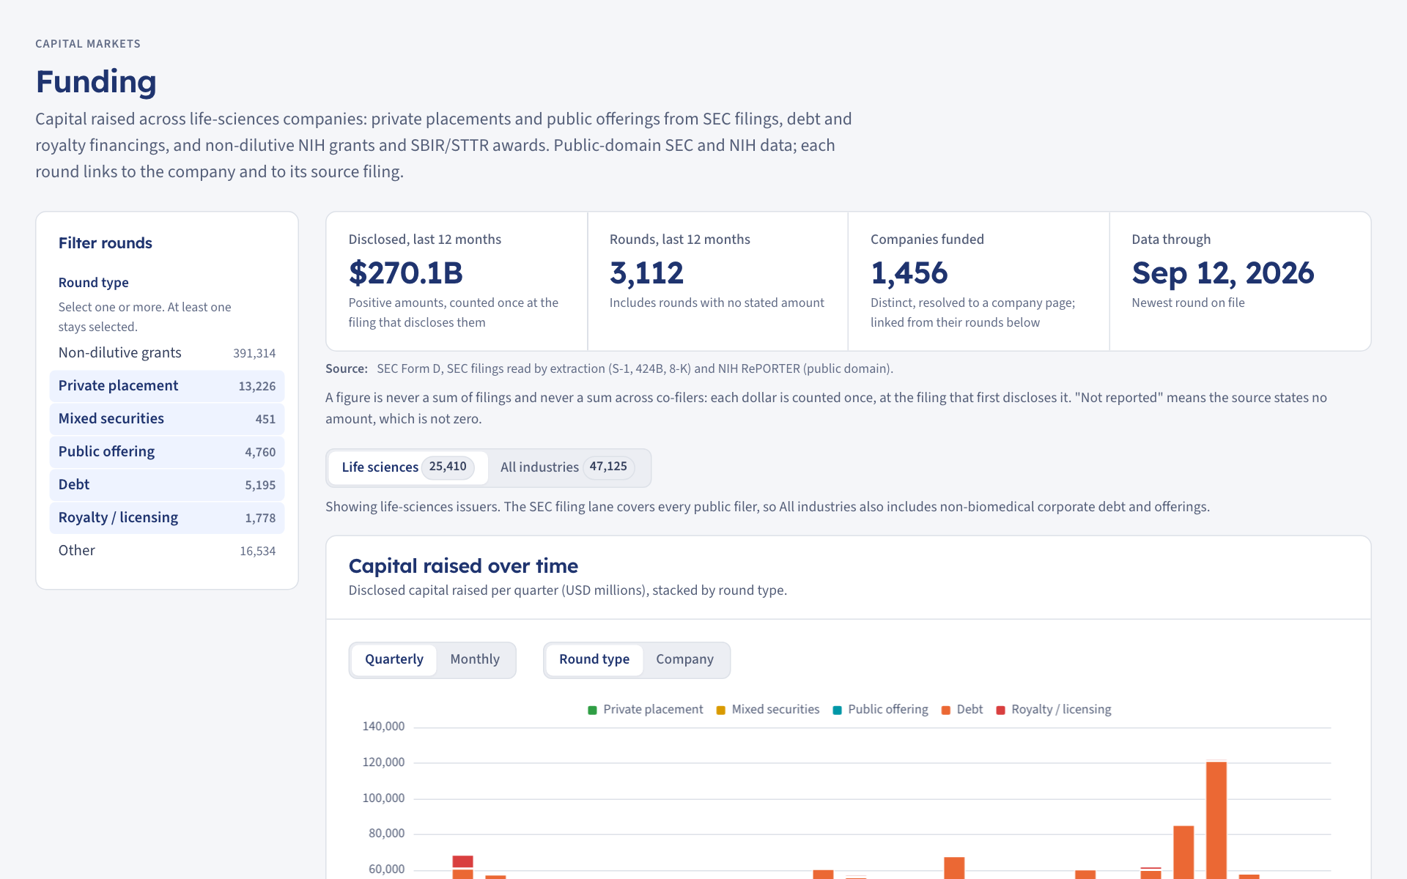Click the 25,410 count badge

coord(448,467)
